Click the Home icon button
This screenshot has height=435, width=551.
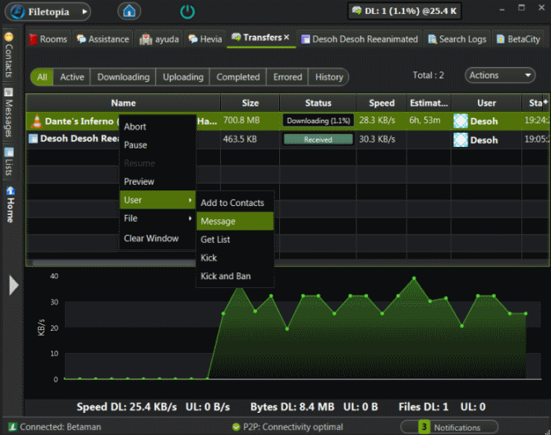(x=129, y=11)
